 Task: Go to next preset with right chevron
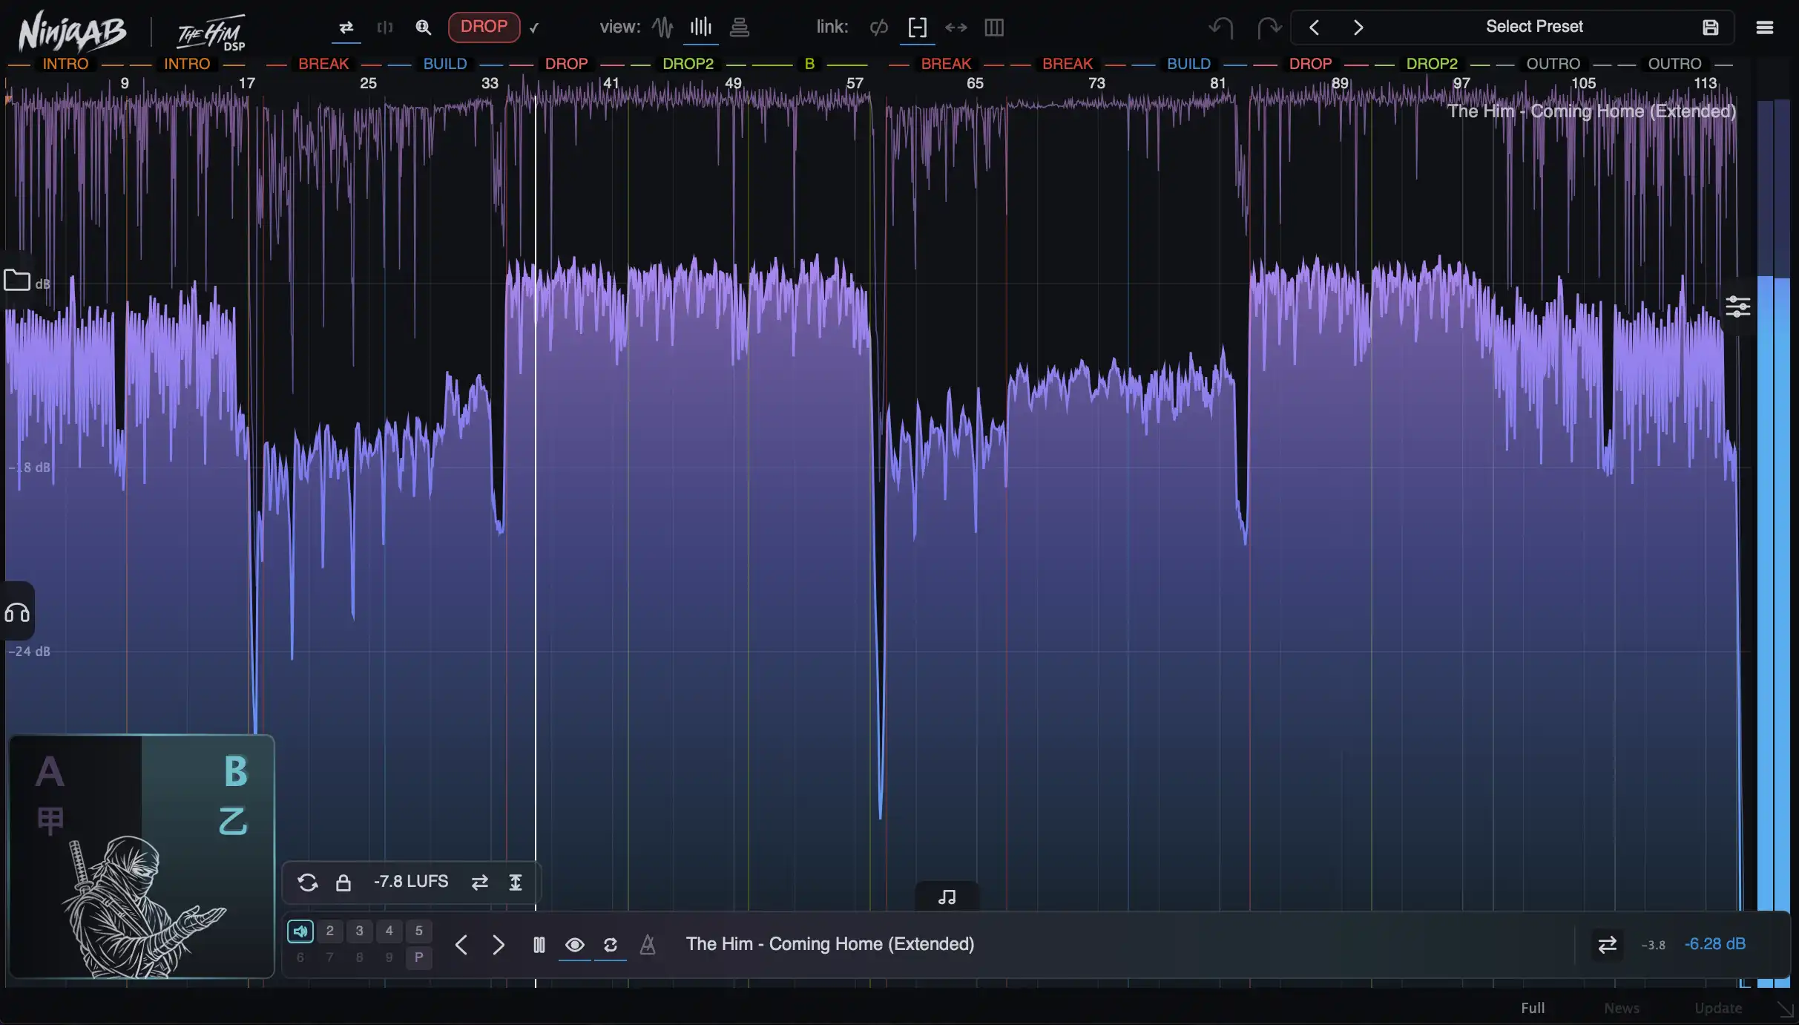point(1358,27)
